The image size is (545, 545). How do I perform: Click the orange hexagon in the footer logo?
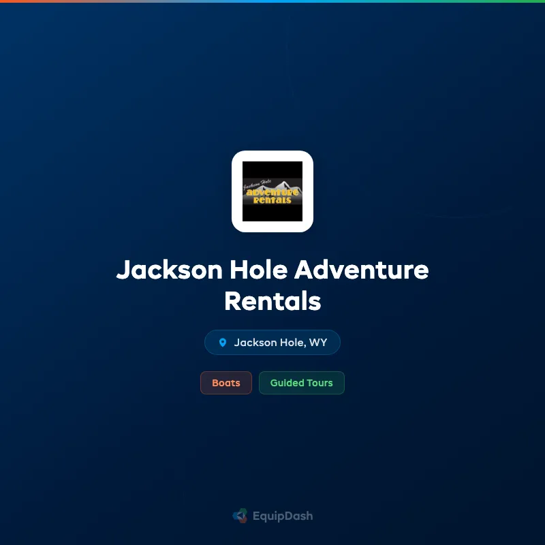click(243, 520)
